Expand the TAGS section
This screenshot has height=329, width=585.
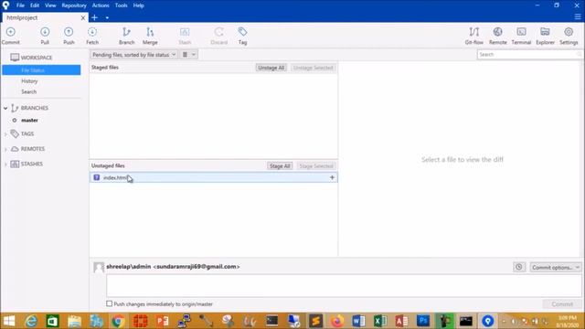click(5, 134)
